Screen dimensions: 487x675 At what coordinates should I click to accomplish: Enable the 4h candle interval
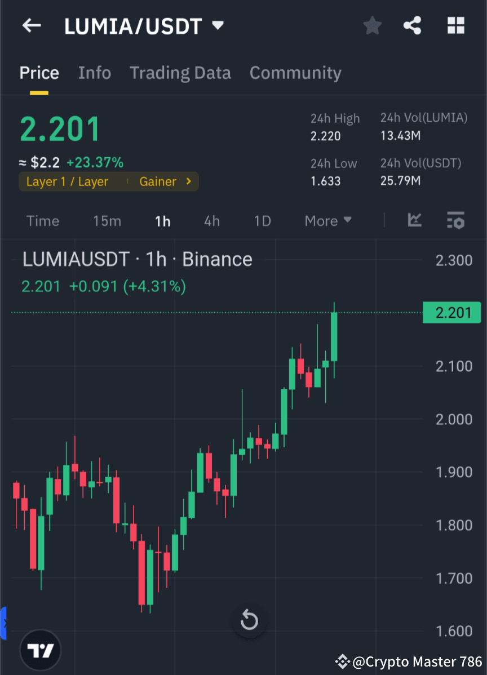click(x=211, y=221)
